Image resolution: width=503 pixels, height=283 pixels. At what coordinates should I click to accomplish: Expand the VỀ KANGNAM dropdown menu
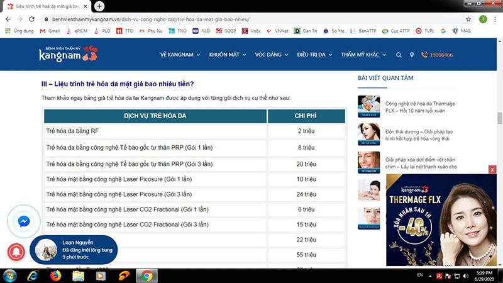180,55
